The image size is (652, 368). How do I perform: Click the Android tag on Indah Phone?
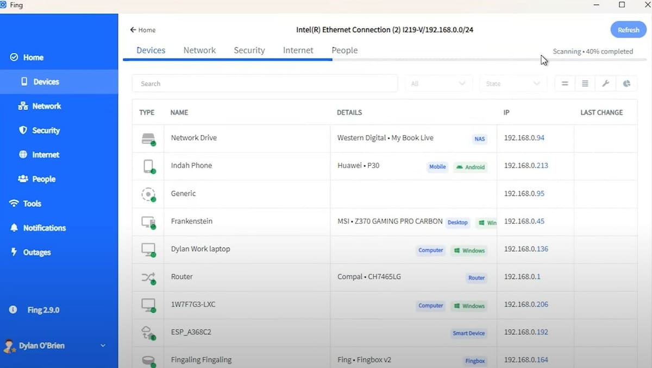(470, 167)
